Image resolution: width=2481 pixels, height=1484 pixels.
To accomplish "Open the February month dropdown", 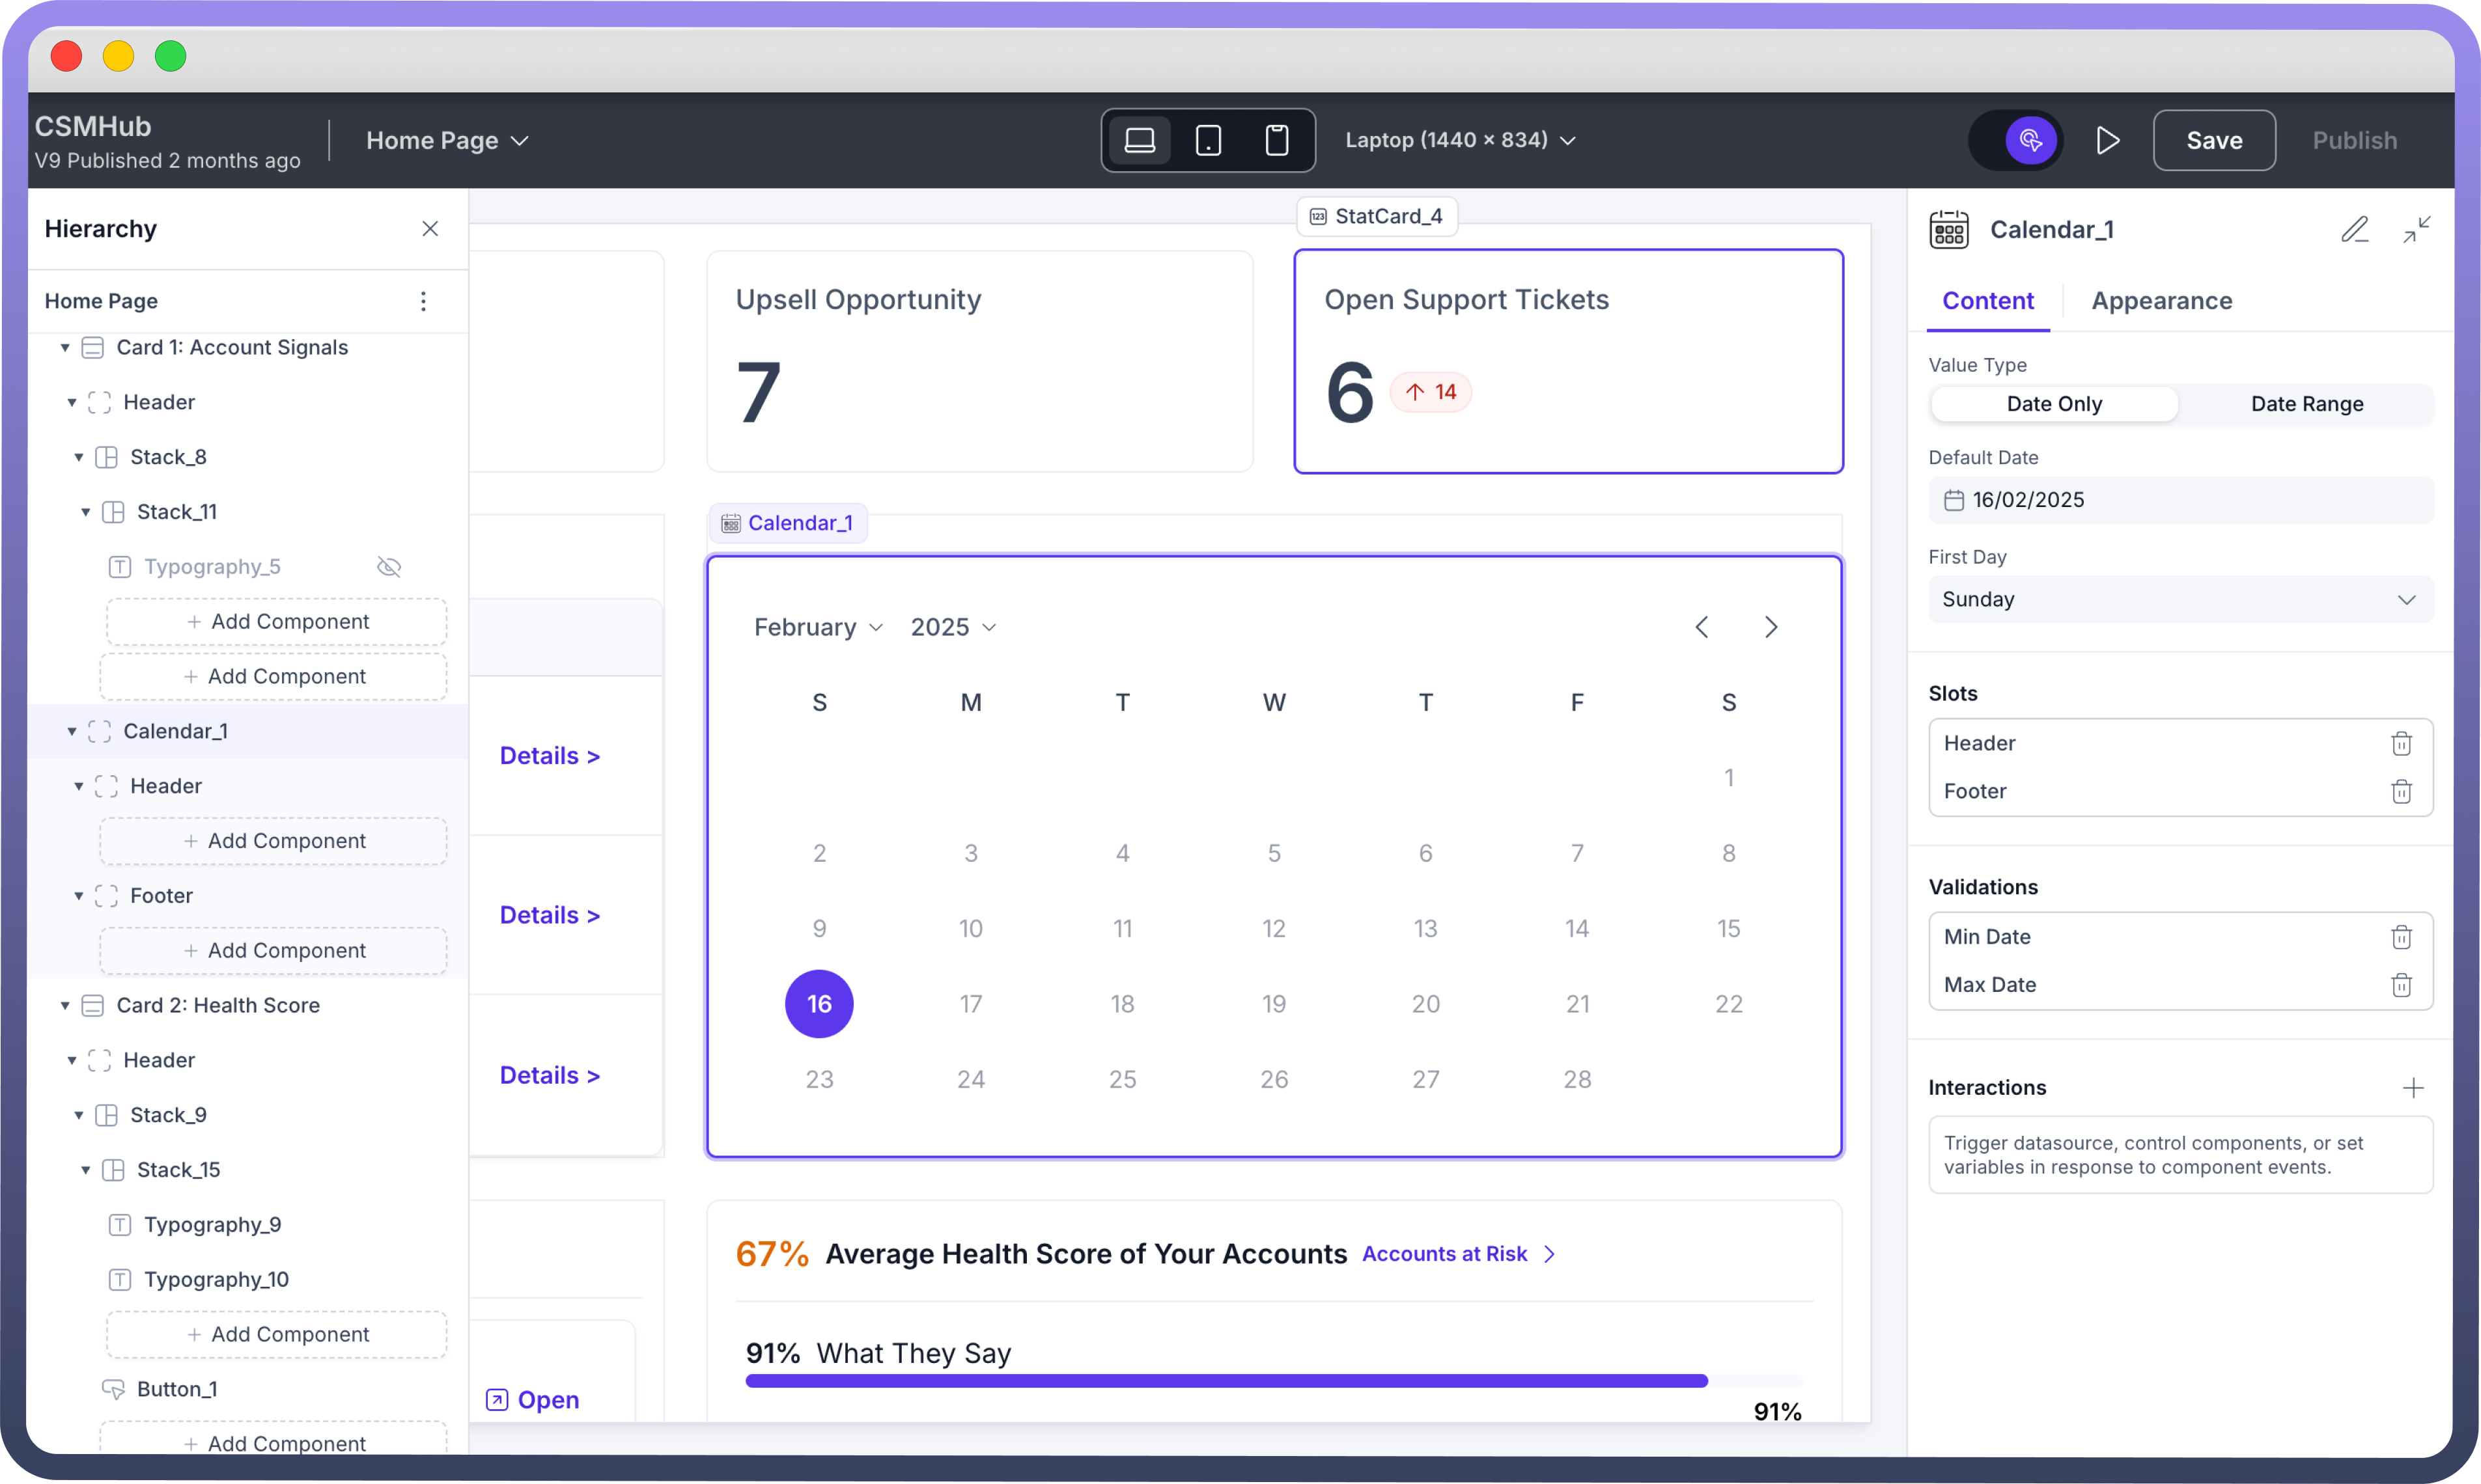I will pos(817,627).
